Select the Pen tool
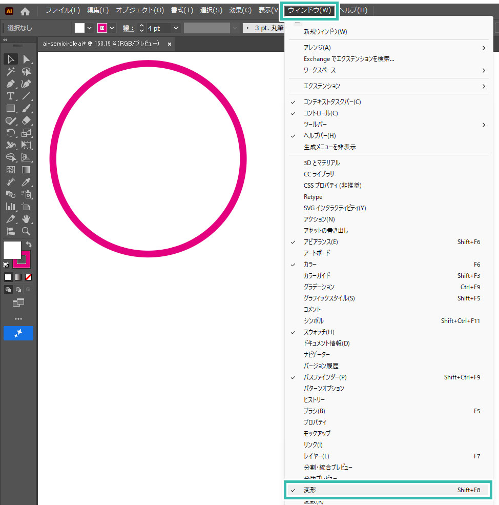Viewport: 499px width, 505px height. 10,84
